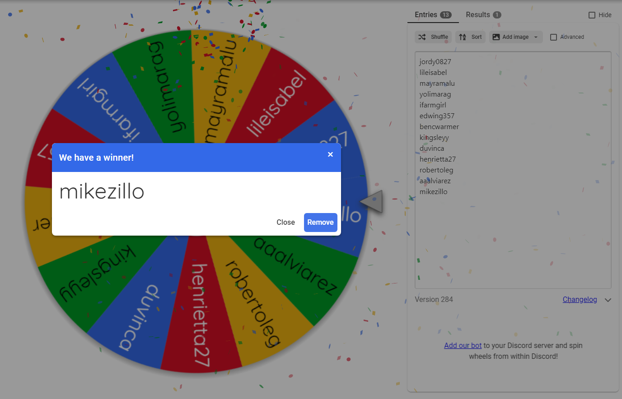Viewport: 622px width, 399px height.
Task: Toggle the Hide checkbox
Action: pyautogui.click(x=592, y=15)
